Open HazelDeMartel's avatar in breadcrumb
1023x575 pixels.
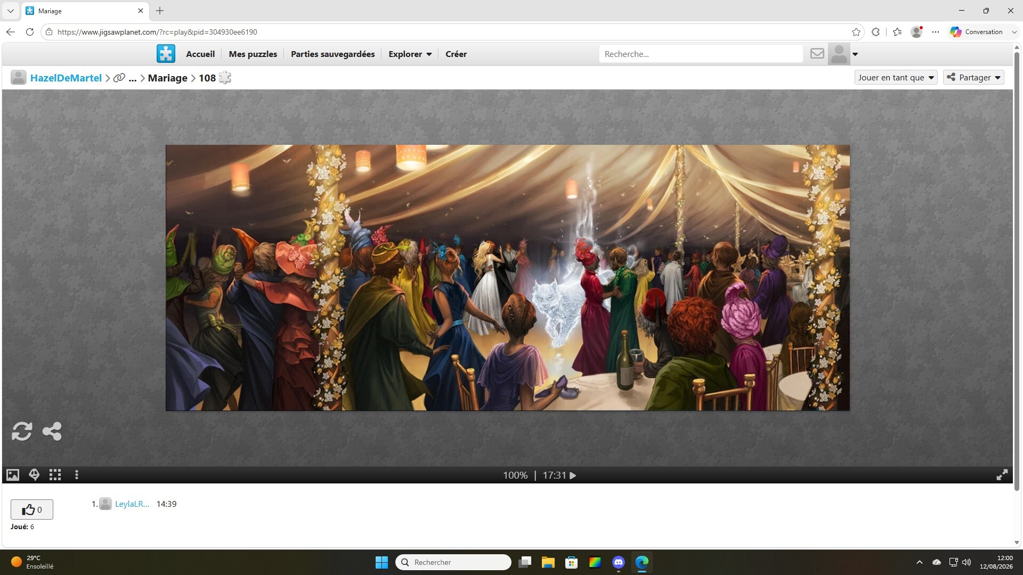19,78
